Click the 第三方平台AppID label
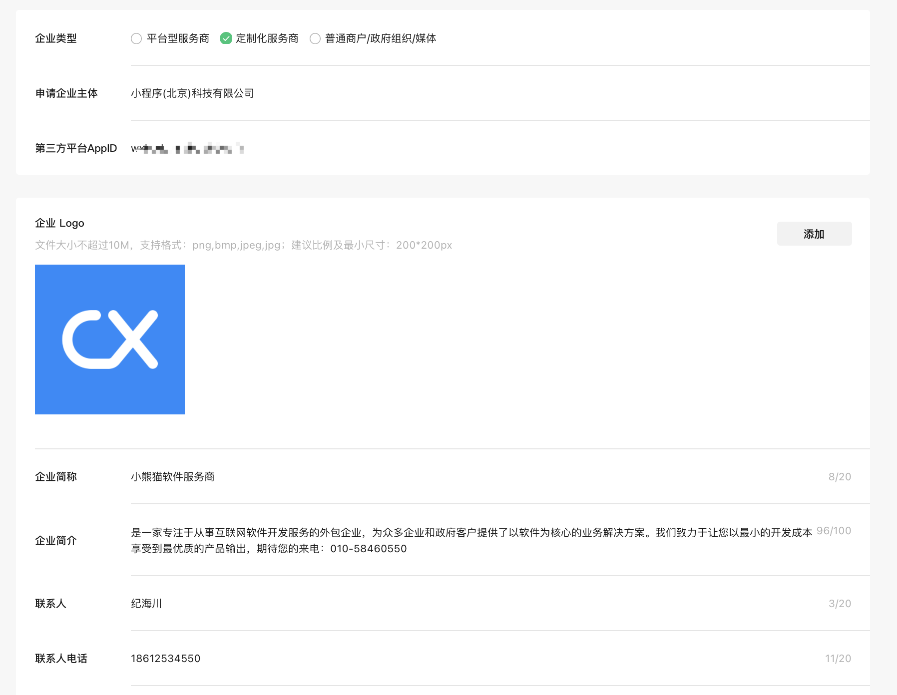Viewport: 897px width, 695px height. click(76, 148)
